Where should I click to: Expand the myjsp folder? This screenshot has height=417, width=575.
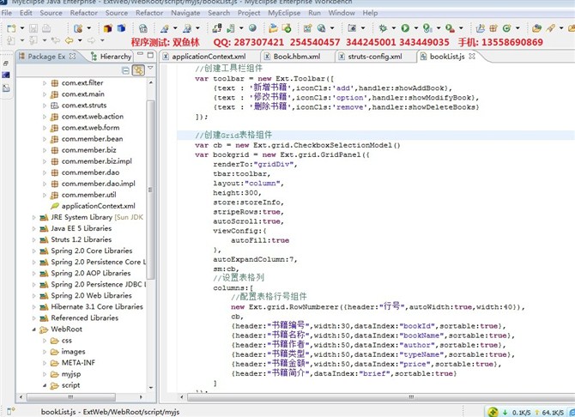click(45, 374)
